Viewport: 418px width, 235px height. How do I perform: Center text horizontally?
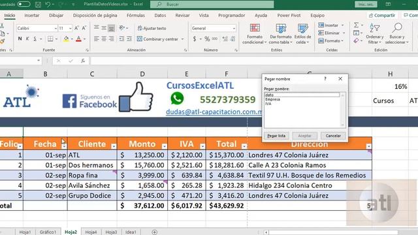104,39
